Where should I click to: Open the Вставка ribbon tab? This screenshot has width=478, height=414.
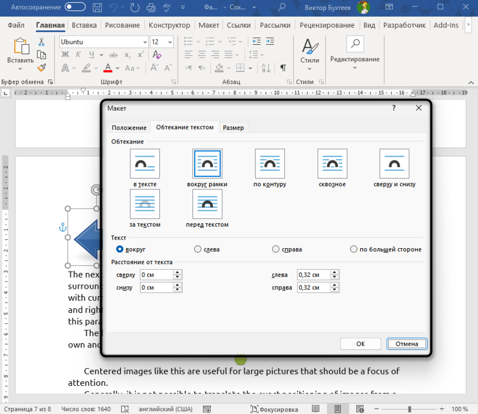[84, 25]
